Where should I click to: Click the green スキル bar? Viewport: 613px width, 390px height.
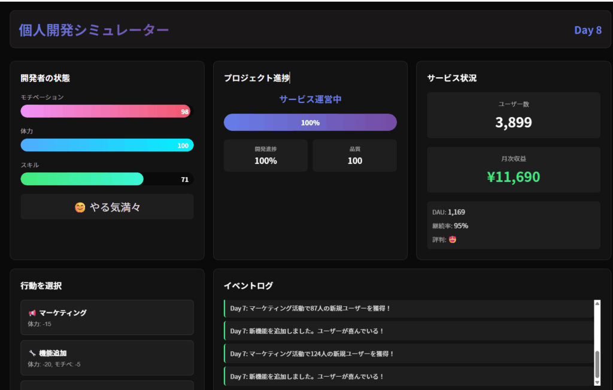click(82, 179)
